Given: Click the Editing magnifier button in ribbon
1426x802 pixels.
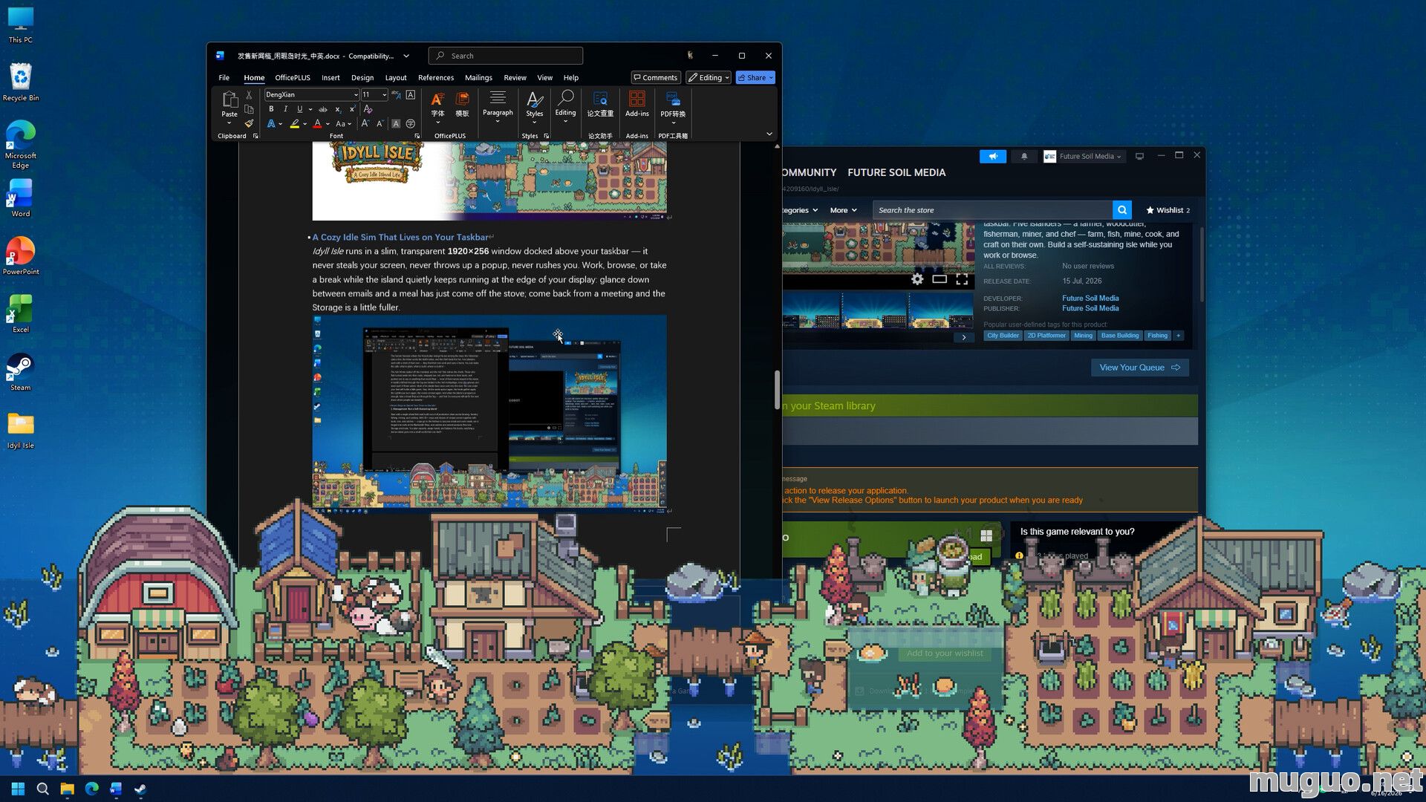Looking at the screenshot, I should (x=565, y=106).
